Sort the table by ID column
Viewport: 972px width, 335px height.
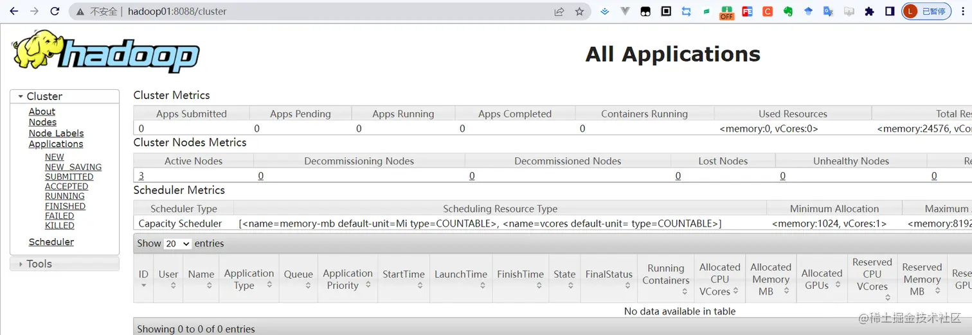tap(143, 279)
